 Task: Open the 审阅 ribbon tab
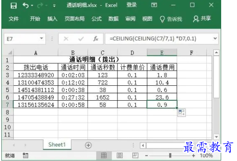coord(130,19)
